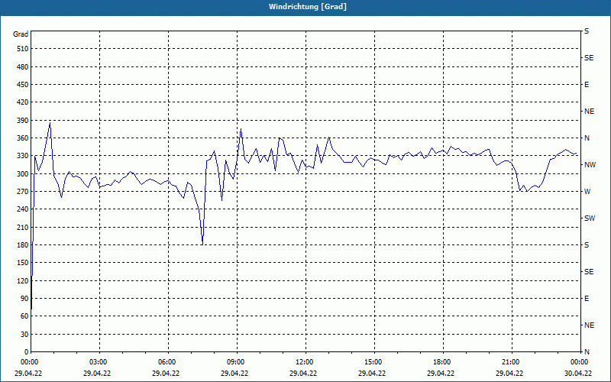Click the SE compass label level with 120
This screenshot has height=382, width=611.
click(589, 272)
